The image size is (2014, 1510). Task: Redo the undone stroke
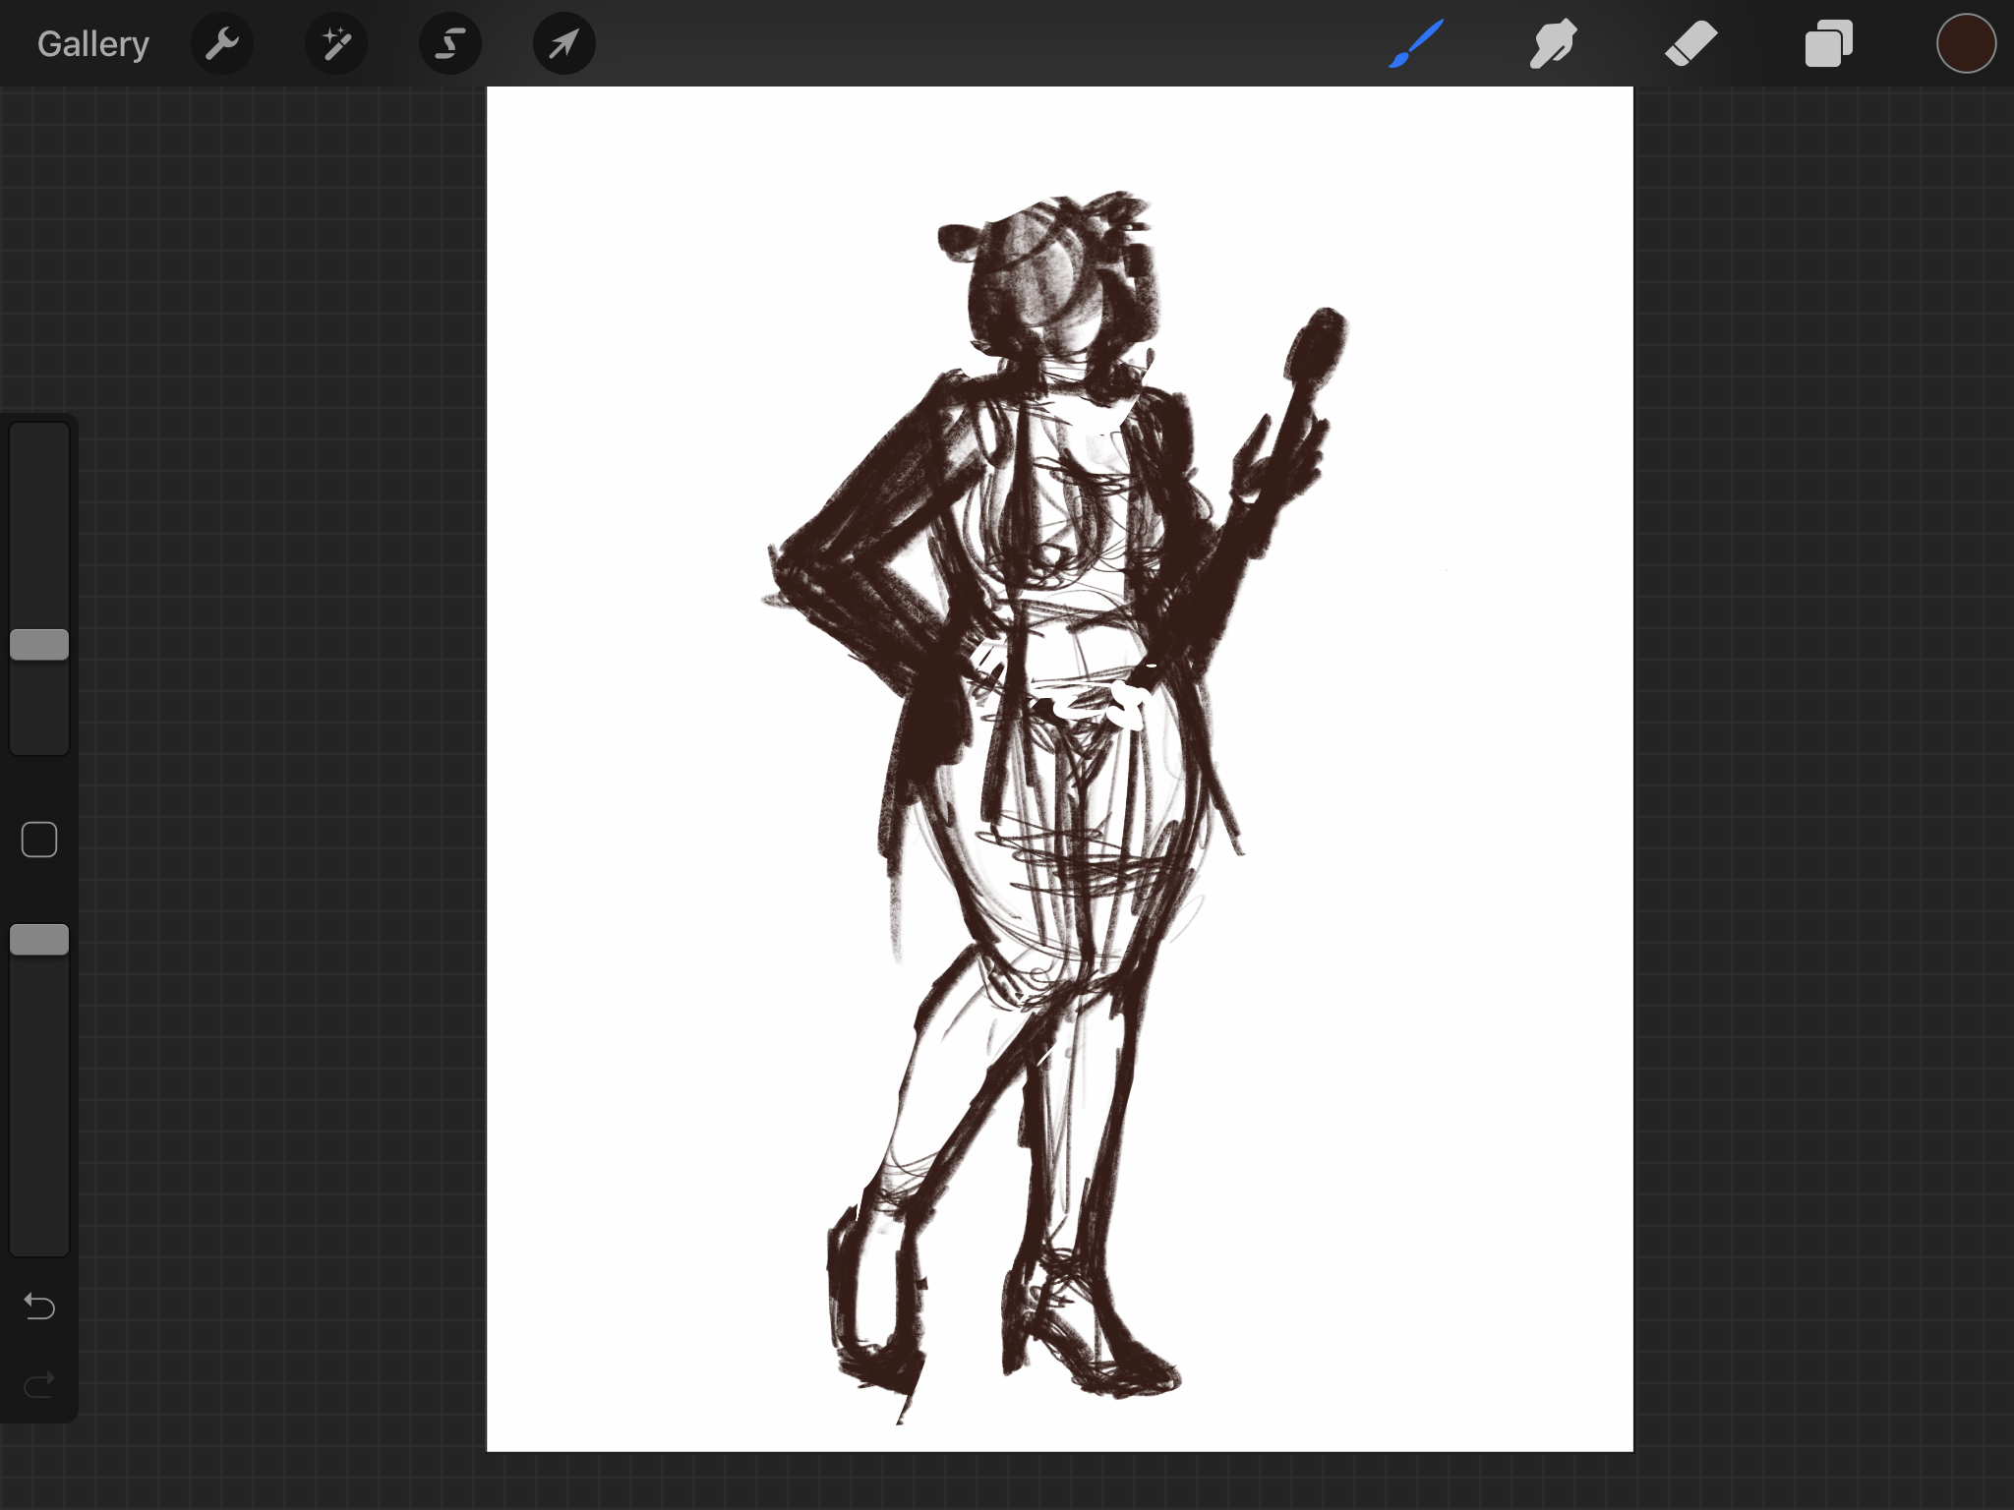[39, 1386]
